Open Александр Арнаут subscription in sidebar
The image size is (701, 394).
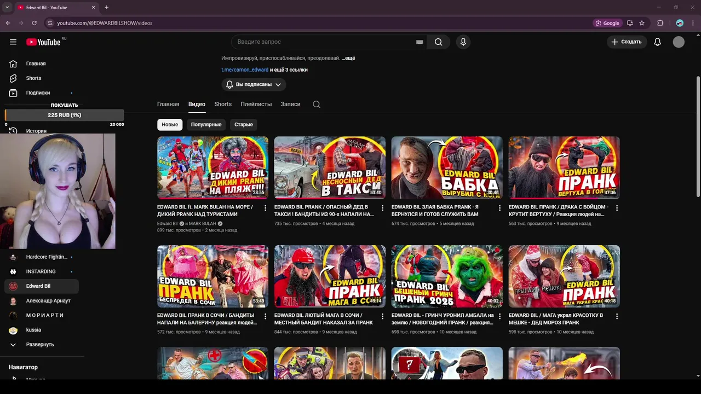42,301
